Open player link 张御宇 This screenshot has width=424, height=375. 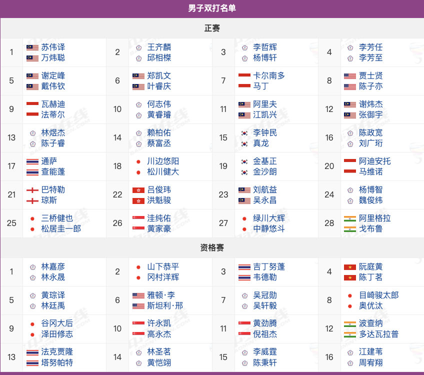370,115
